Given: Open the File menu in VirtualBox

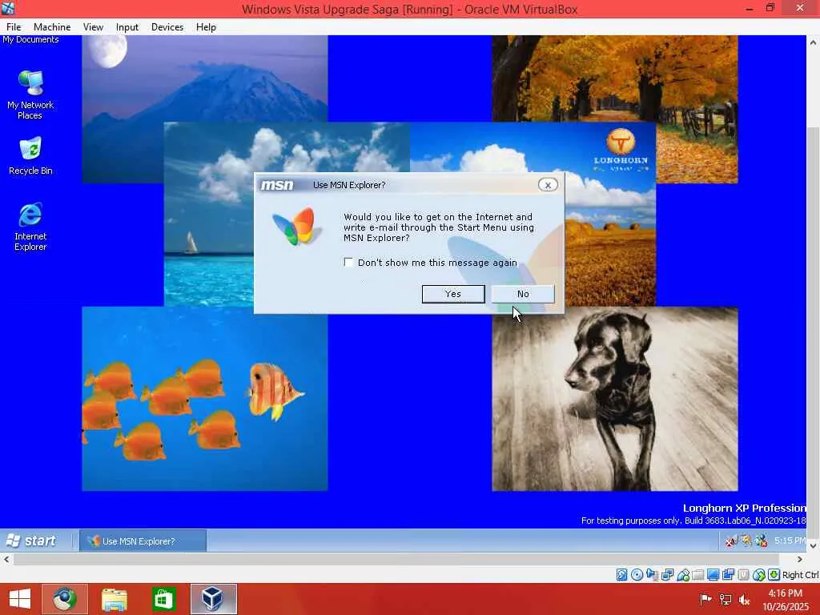Looking at the screenshot, I should [14, 27].
